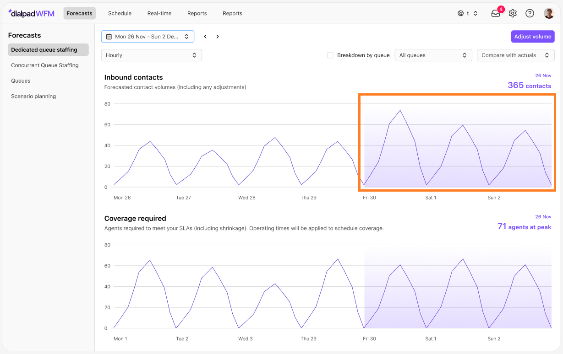
Task: Expand the 't' workspace switcher chevrons
Action: [x=476, y=13]
